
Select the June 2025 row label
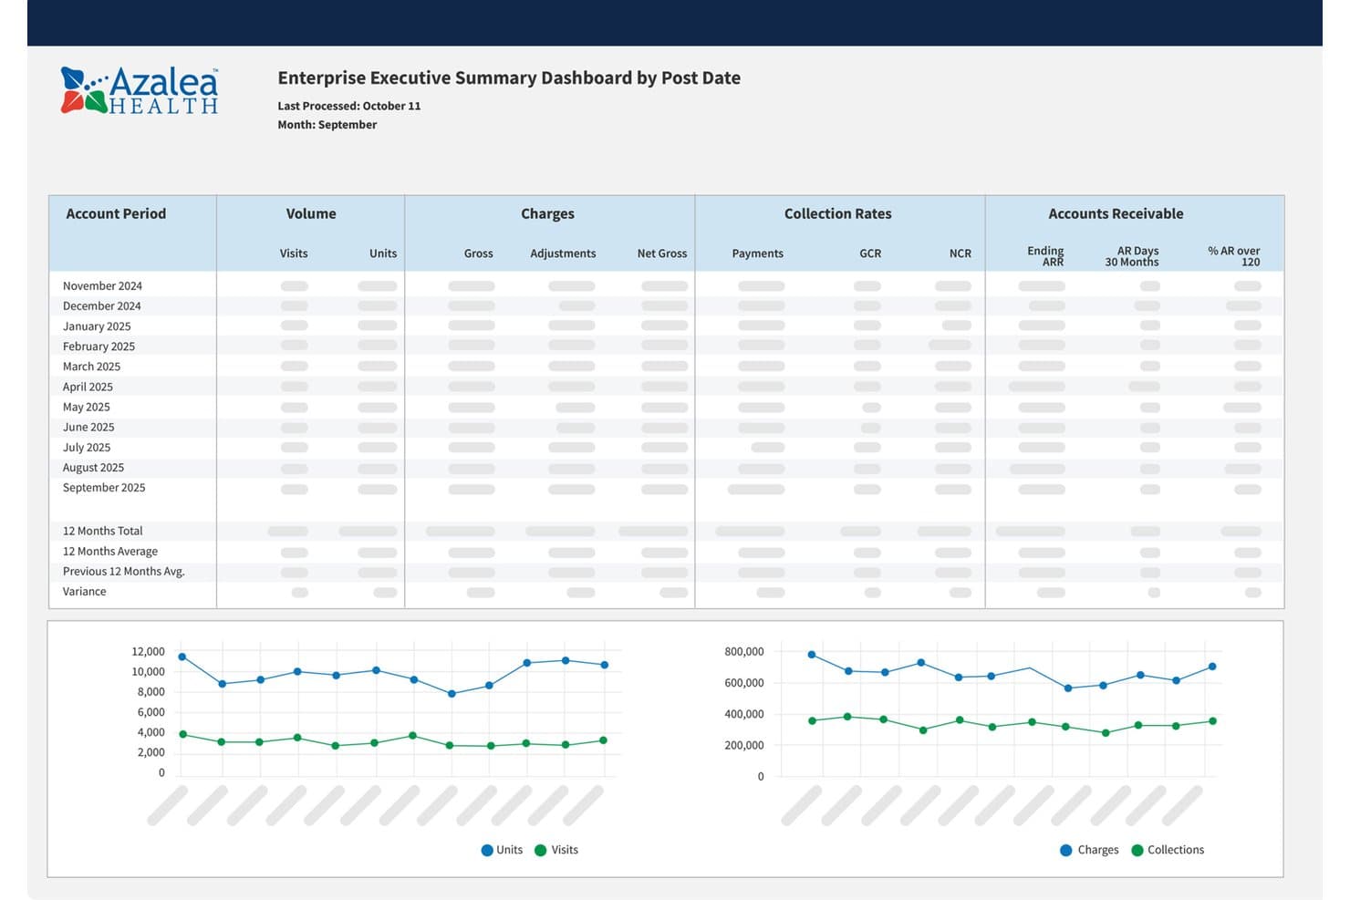[x=88, y=427]
